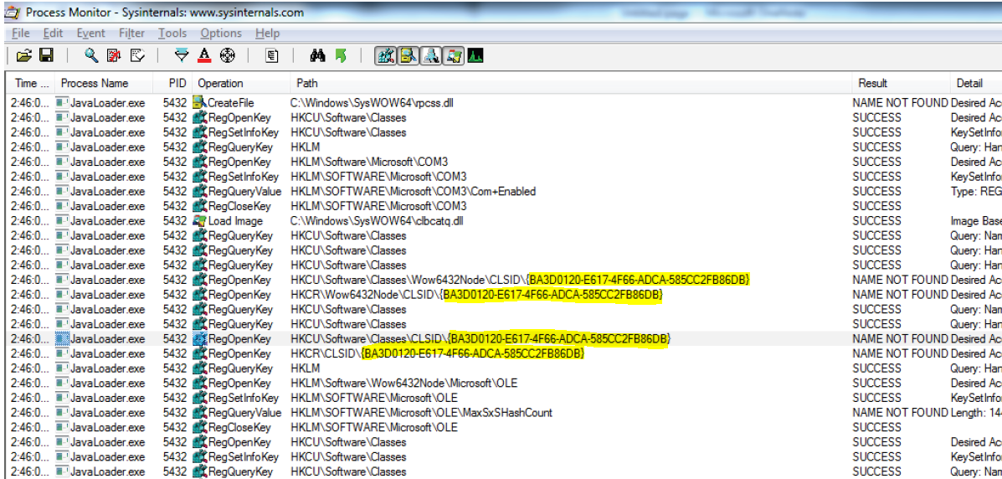Open the Process Tree toolbar icon
This screenshot has height=479, width=1002.
click(272, 56)
